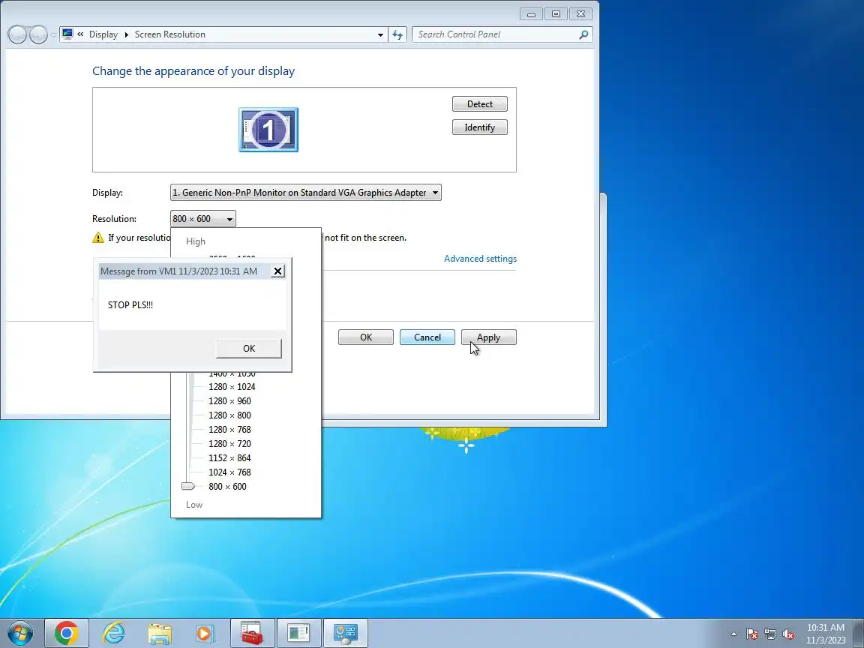
Task: Click Screen Resolution breadcrumb item
Action: (169, 34)
